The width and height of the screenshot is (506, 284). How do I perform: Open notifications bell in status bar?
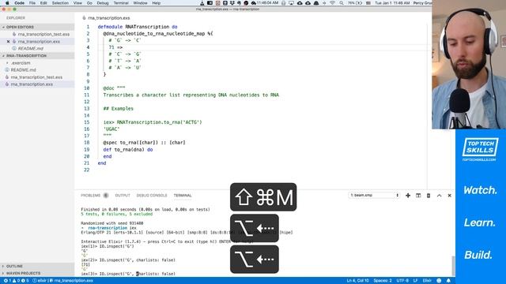click(448, 281)
